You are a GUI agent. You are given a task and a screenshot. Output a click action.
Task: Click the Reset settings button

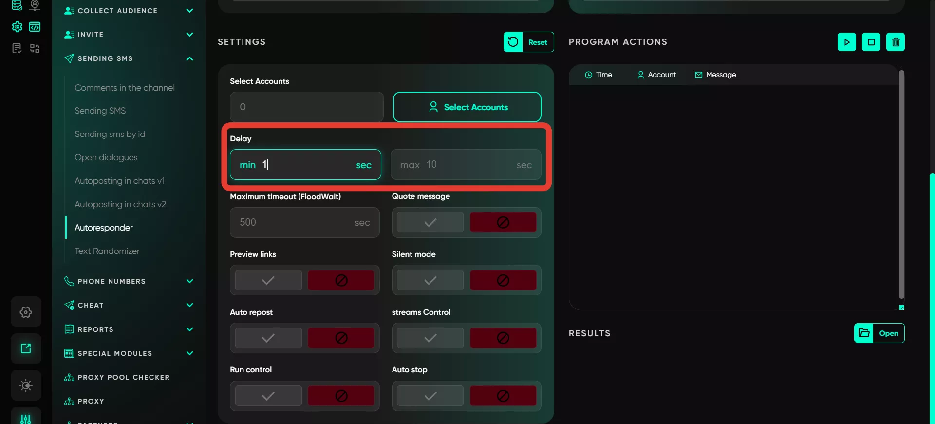(x=528, y=42)
